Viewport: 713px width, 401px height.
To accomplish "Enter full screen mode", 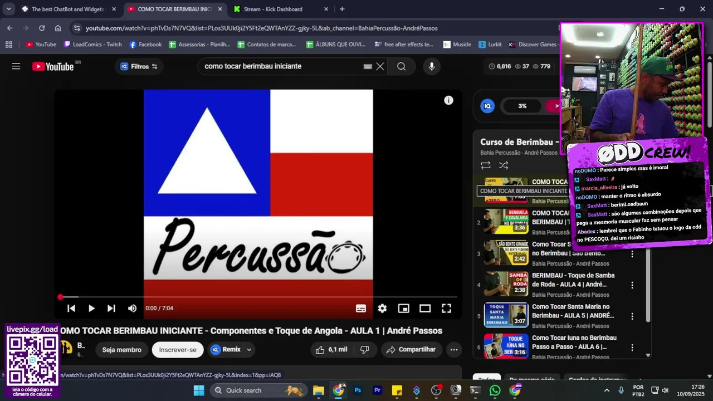I will click(x=447, y=308).
